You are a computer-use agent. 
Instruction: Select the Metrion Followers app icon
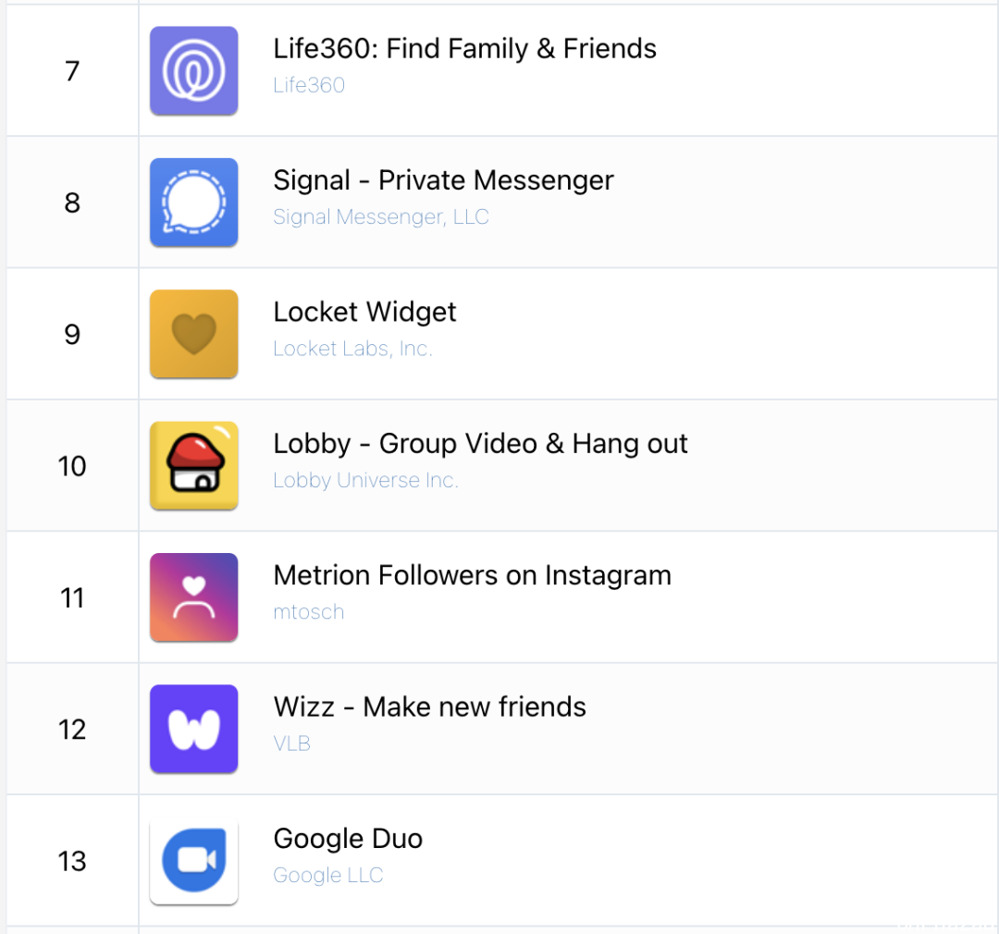click(x=193, y=597)
